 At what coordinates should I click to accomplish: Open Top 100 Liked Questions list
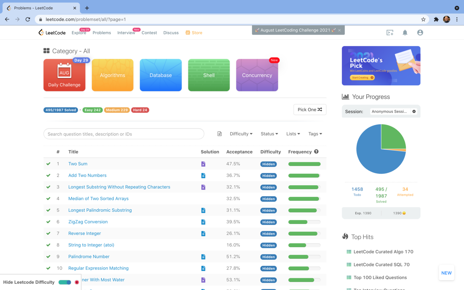coord(380,278)
